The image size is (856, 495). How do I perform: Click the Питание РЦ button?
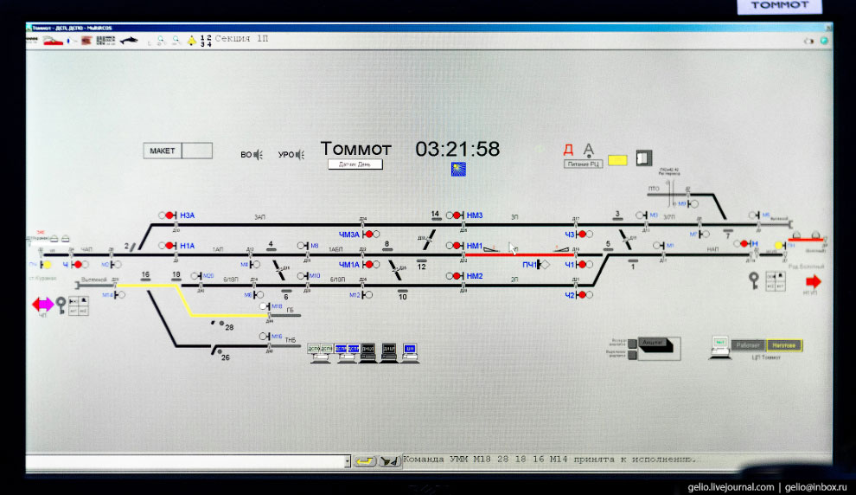[583, 164]
